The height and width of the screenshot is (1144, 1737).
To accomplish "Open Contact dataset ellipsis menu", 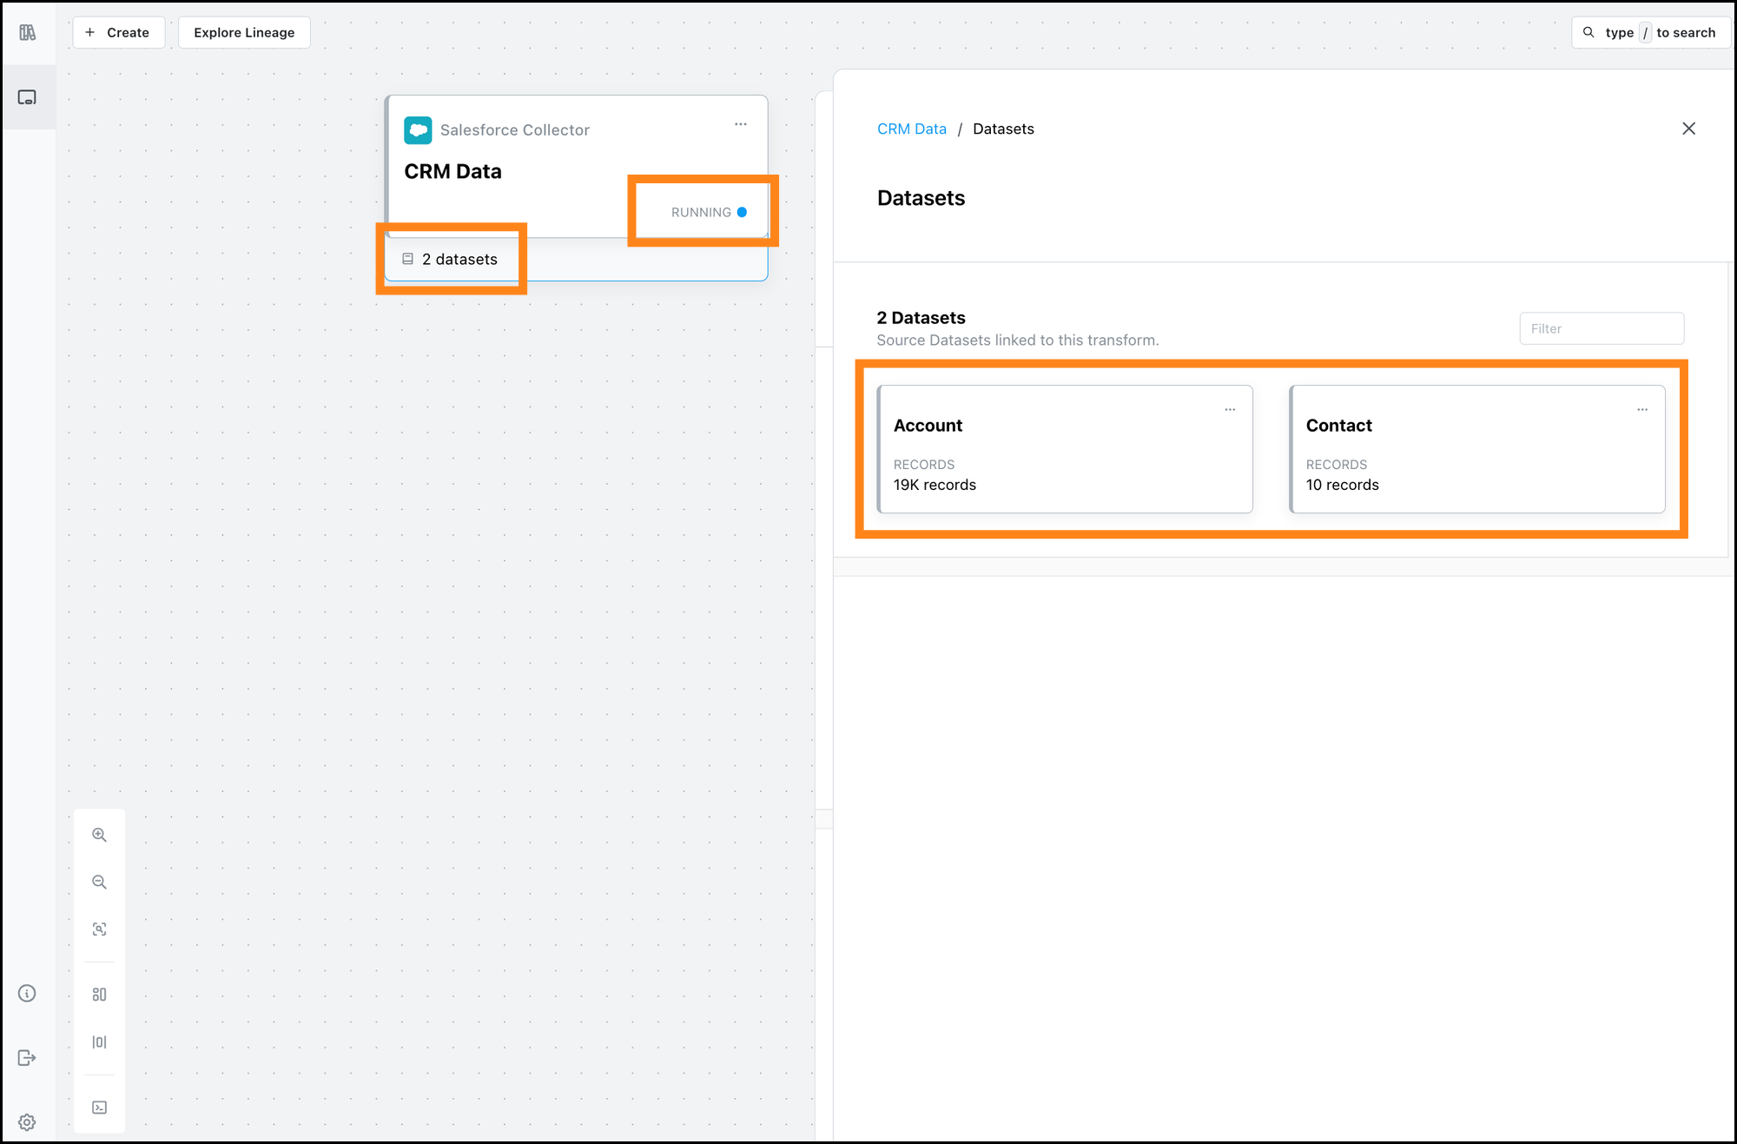I will tap(1642, 409).
